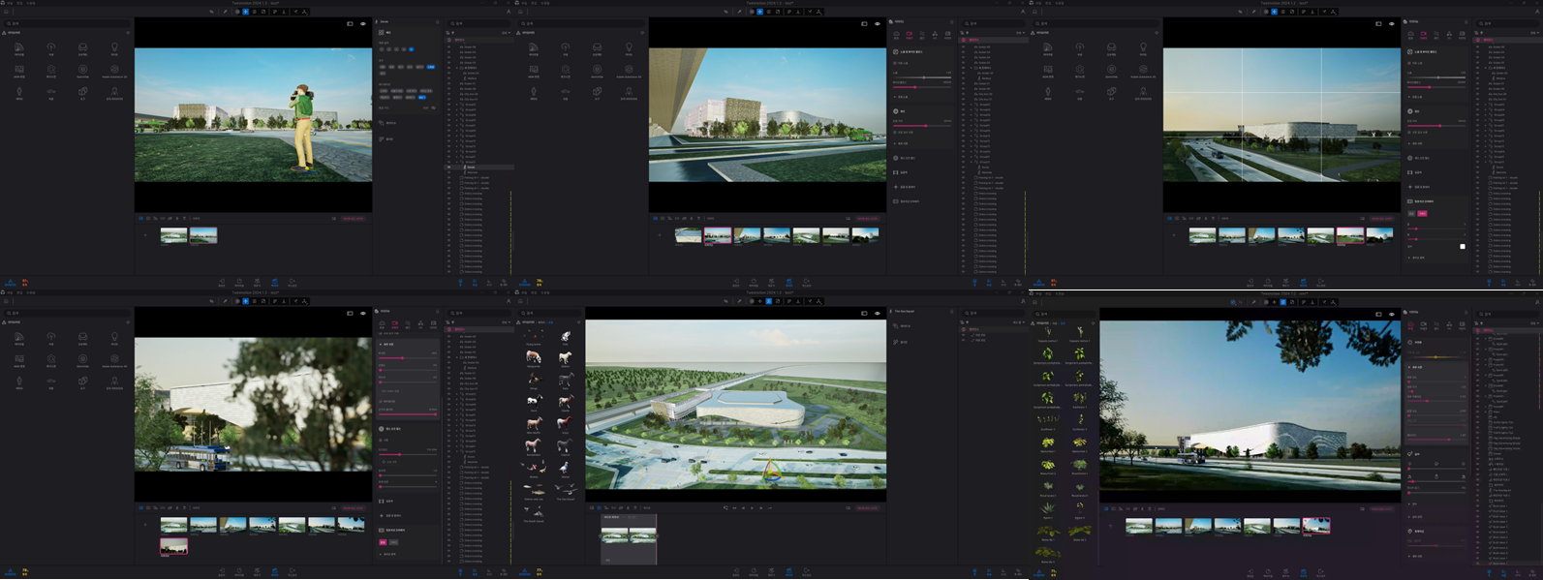Open the car Vehicles category in cameraman window
1543x580 pixels.
pos(51,92)
